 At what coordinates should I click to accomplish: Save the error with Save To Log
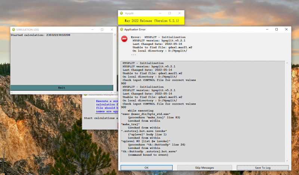[x=263, y=168]
